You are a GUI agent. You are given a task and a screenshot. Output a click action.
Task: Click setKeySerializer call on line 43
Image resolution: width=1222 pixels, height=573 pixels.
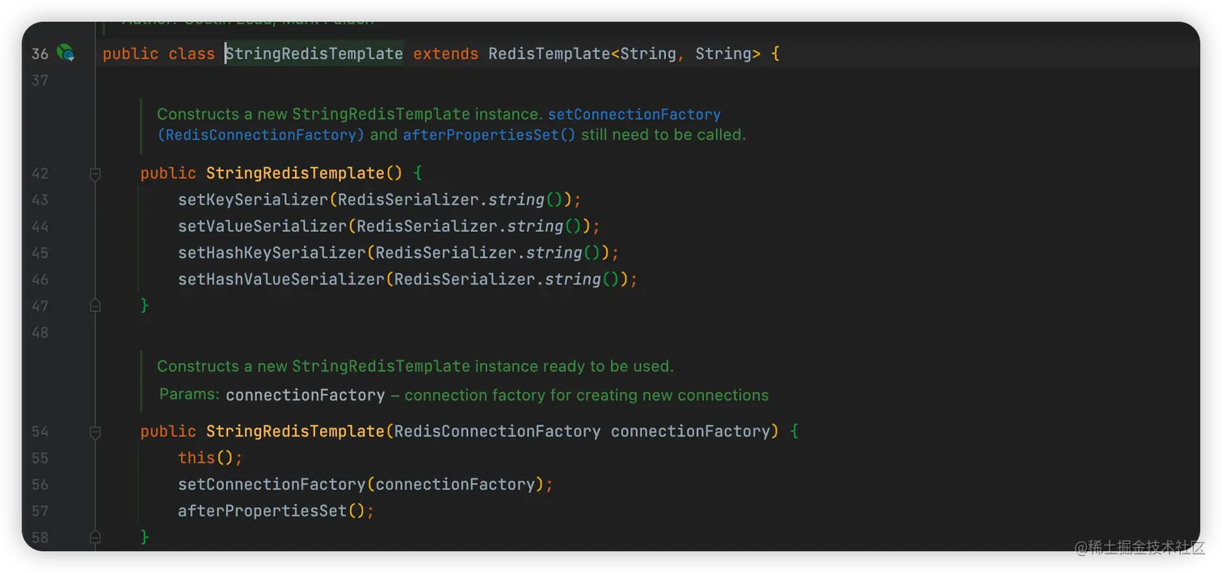pos(253,200)
